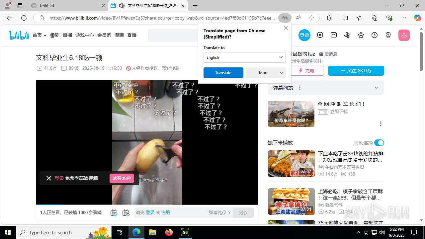Open the split screen icon
This screenshot has height=239, width=425.
pyautogui.click(x=345, y=18)
